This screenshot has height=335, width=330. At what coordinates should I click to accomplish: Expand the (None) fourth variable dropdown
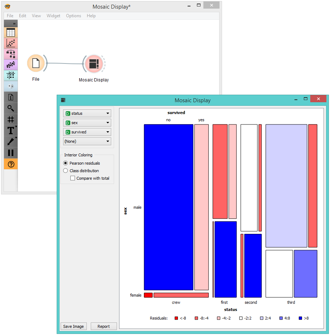click(87, 141)
